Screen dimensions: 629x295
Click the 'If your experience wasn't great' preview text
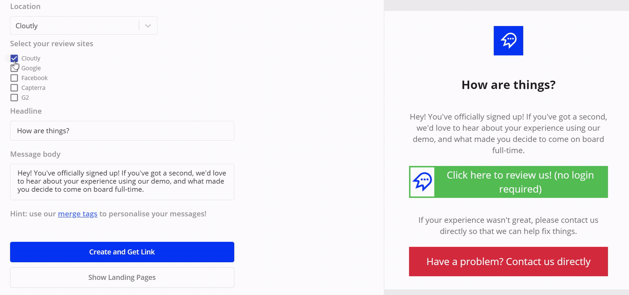click(508, 225)
